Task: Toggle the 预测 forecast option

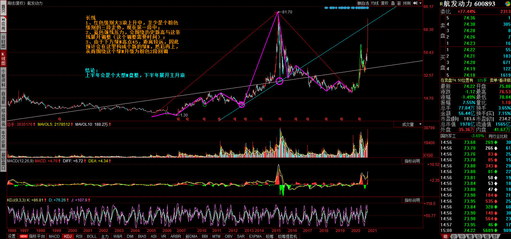Action: [x=407, y=3]
